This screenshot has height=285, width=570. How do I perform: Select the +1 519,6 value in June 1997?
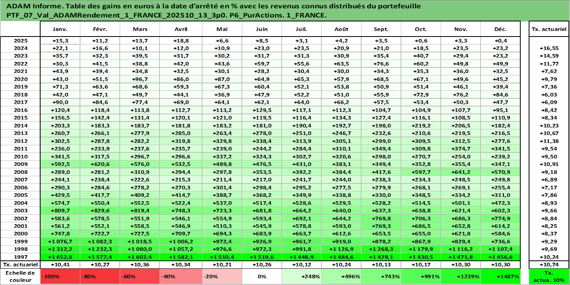tap(262, 257)
